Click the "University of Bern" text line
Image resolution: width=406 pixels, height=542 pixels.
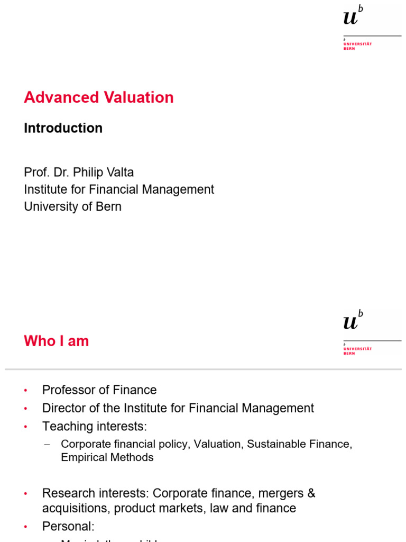[x=72, y=206]
